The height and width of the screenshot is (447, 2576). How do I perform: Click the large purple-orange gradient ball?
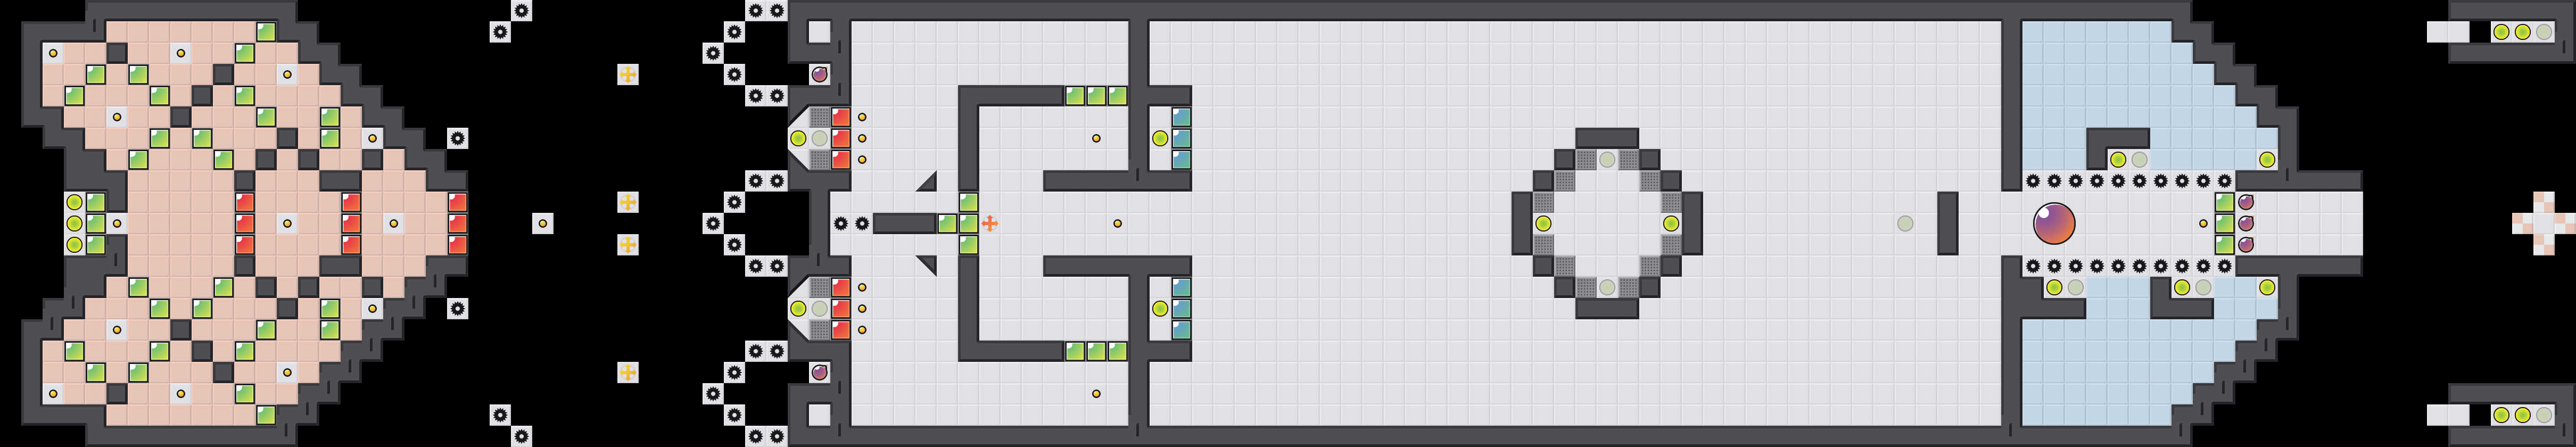(2053, 223)
